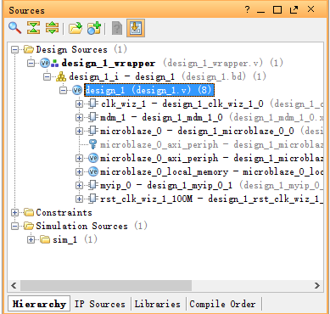330x314 pixels.
Task: Select the rst_clk_wiz_1_100M row
Action: pyautogui.click(x=212, y=199)
